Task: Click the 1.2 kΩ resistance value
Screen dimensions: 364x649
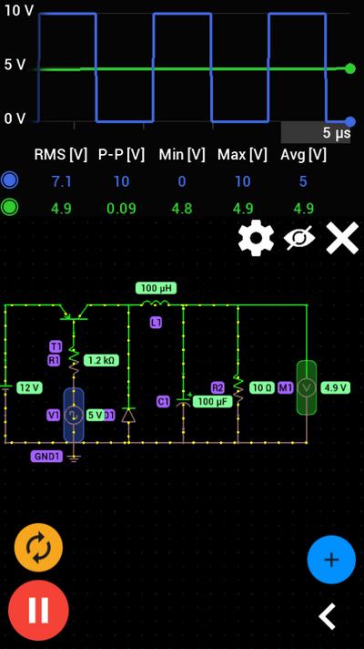Action: click(x=102, y=361)
